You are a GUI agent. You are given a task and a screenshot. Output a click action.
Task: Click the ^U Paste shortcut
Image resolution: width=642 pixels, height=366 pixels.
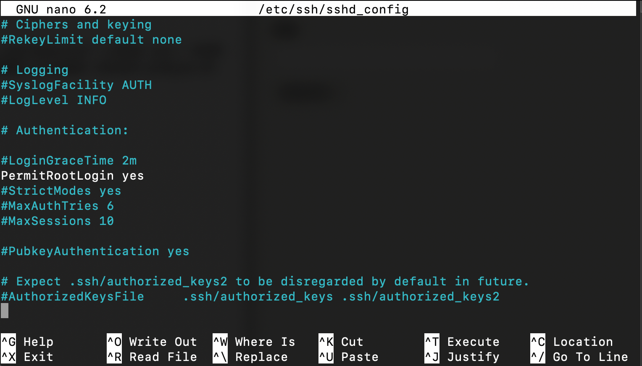349,357
